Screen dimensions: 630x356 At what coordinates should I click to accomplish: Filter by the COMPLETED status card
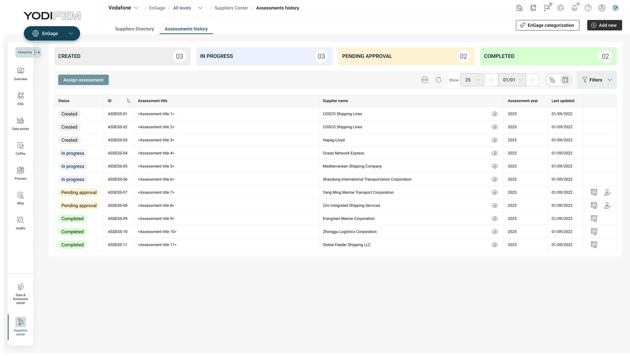pos(548,56)
